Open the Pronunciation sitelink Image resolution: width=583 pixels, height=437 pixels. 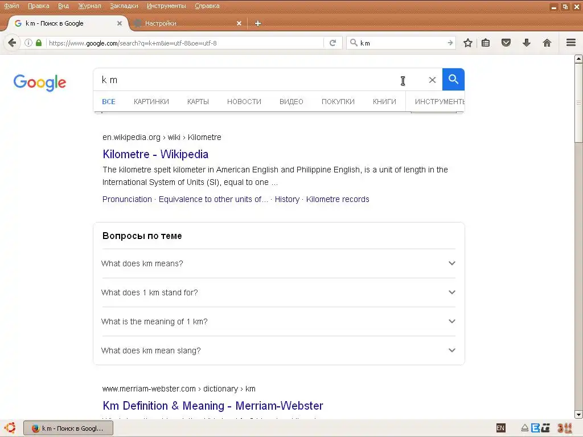pos(127,199)
